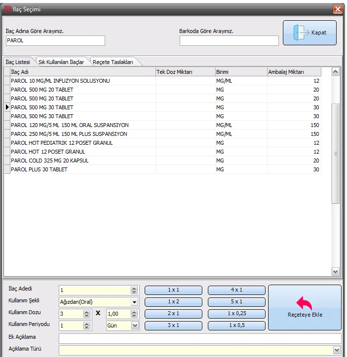Choose the 5 x 1 dosage preset

236,302
